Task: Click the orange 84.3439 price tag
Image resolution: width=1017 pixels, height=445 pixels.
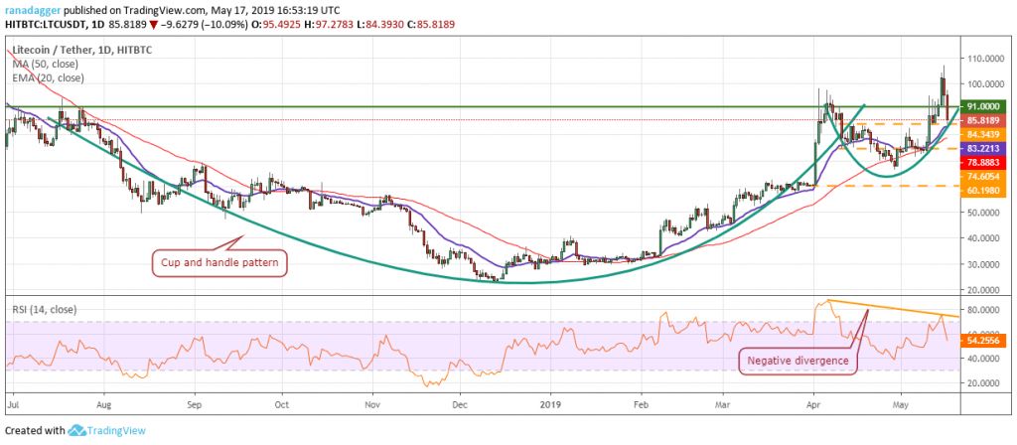Action: [x=981, y=134]
